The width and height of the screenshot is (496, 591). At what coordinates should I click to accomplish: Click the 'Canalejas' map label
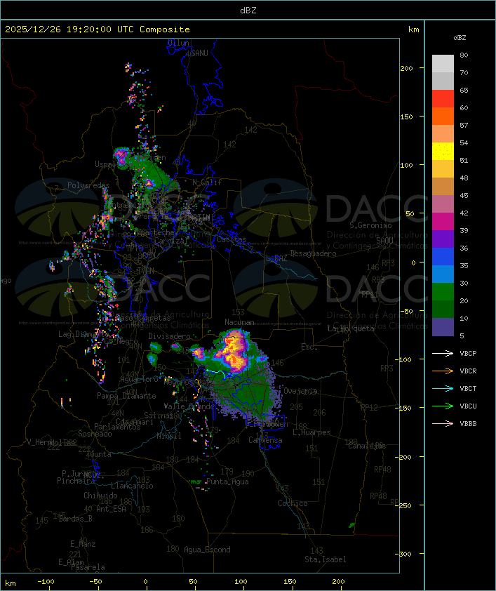point(367,446)
